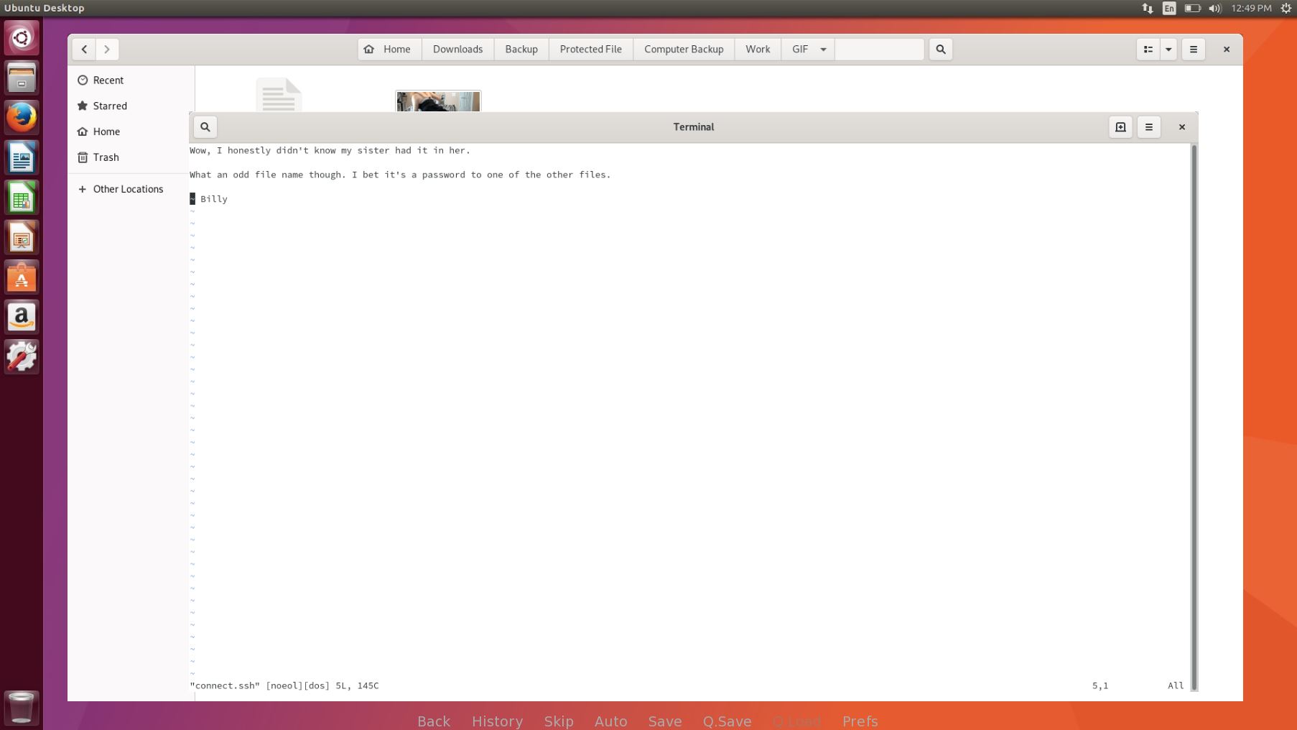Launch Firefox from the dock

[22, 117]
